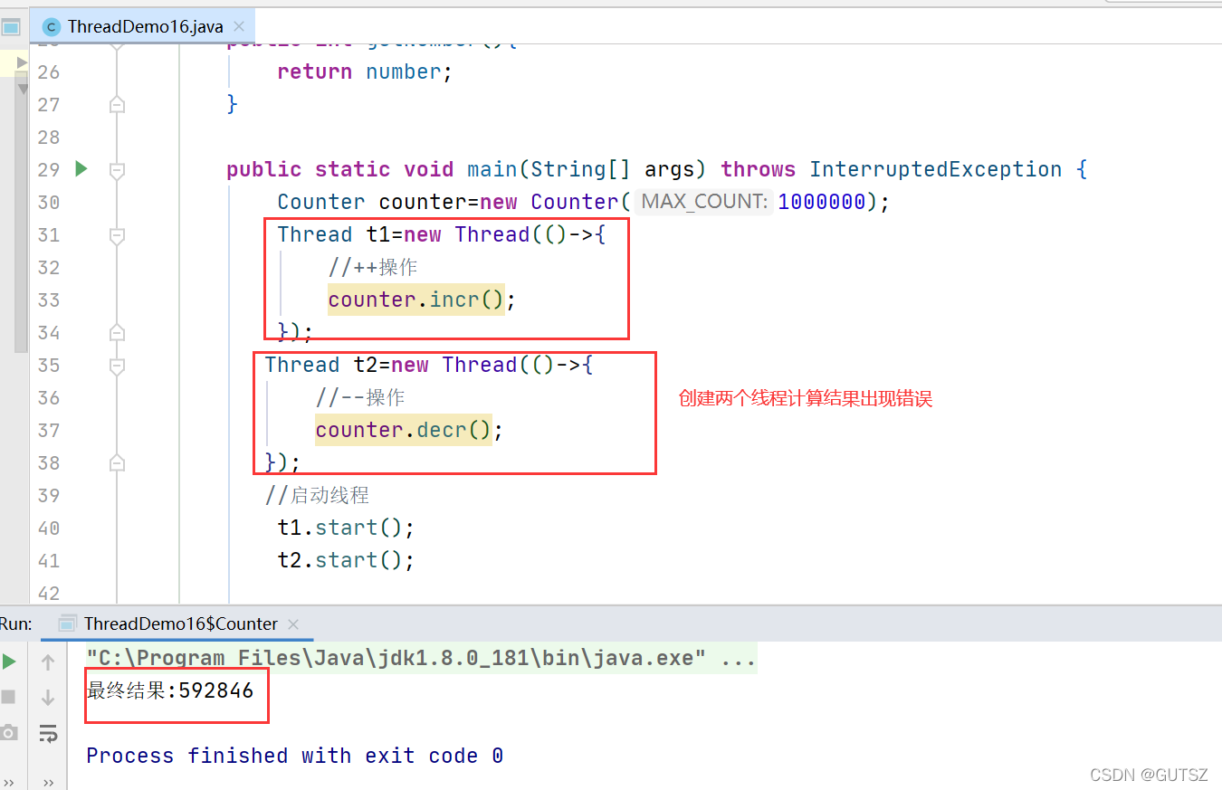Click line number 39 in the gutter
Viewport: 1222px width, 790px height.
pos(49,495)
